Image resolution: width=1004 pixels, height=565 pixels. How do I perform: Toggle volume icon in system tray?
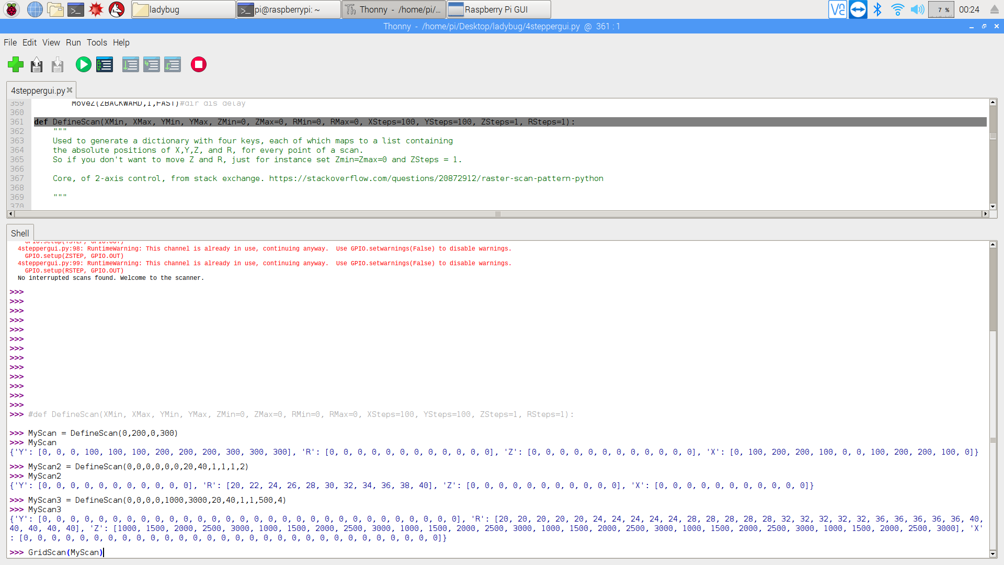(x=917, y=9)
